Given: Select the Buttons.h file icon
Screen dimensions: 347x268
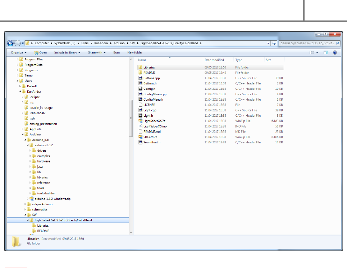Looking at the screenshot, I should 140,83.
